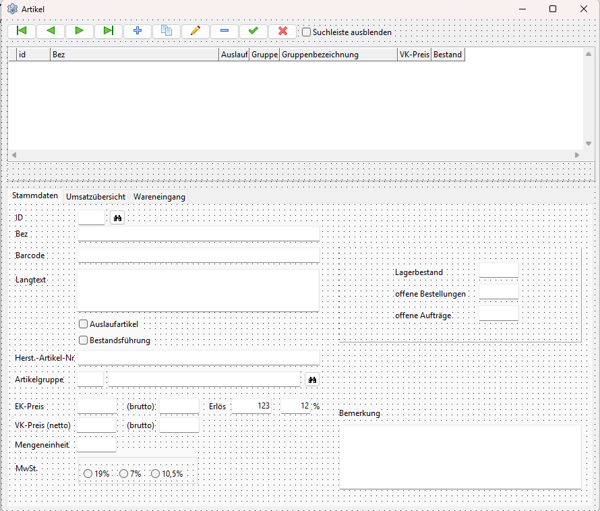This screenshot has width=600, height=511.
Task: Cancel changes with the red X
Action: pyautogui.click(x=282, y=31)
